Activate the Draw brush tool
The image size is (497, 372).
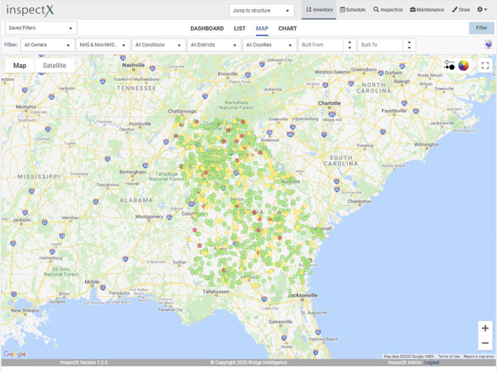pyautogui.click(x=461, y=10)
